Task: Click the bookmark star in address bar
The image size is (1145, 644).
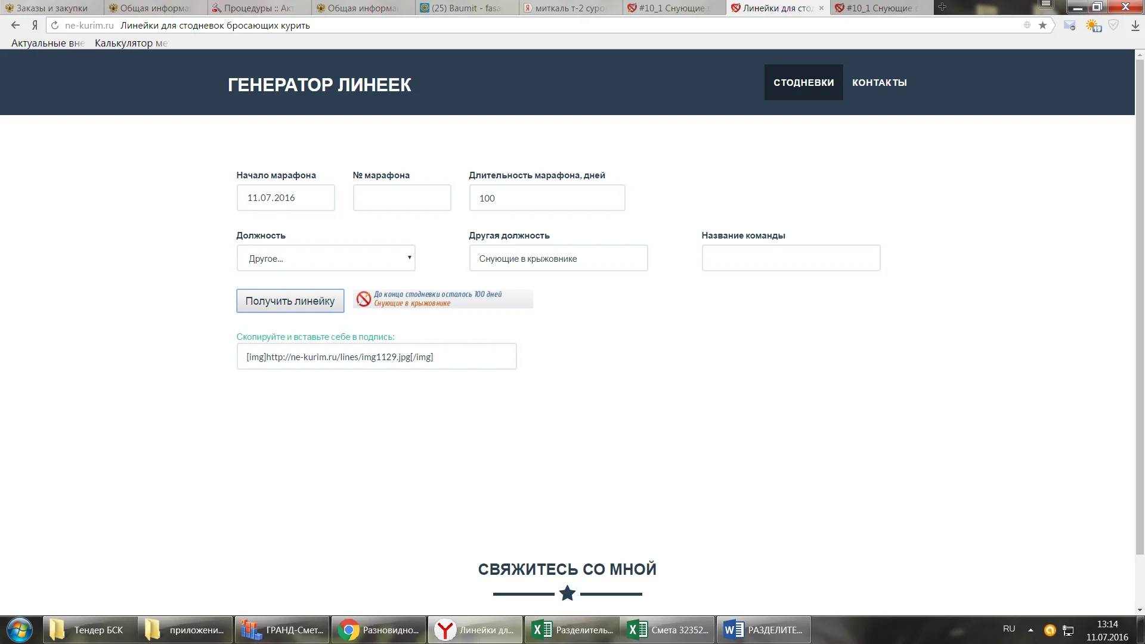Action: (x=1042, y=25)
